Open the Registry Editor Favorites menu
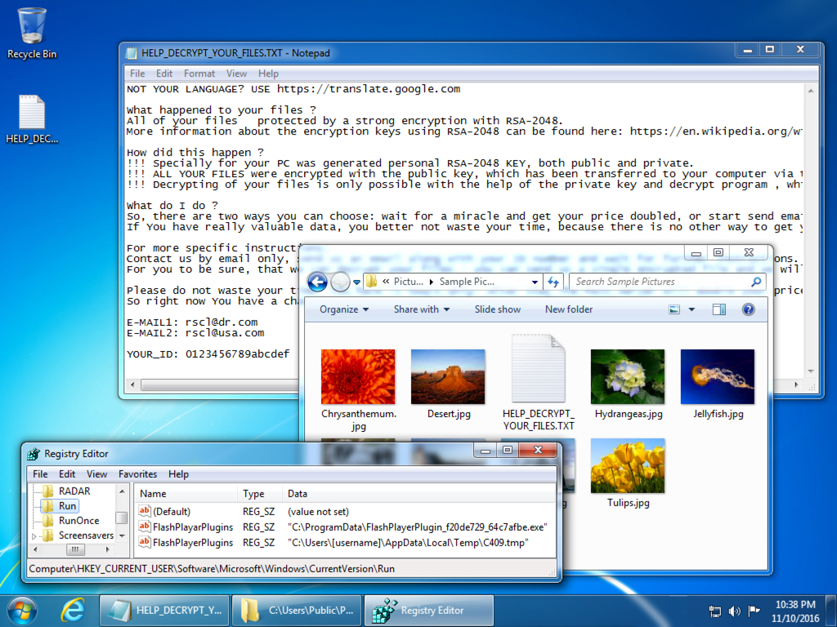Viewport: 837px width, 627px height. click(137, 474)
